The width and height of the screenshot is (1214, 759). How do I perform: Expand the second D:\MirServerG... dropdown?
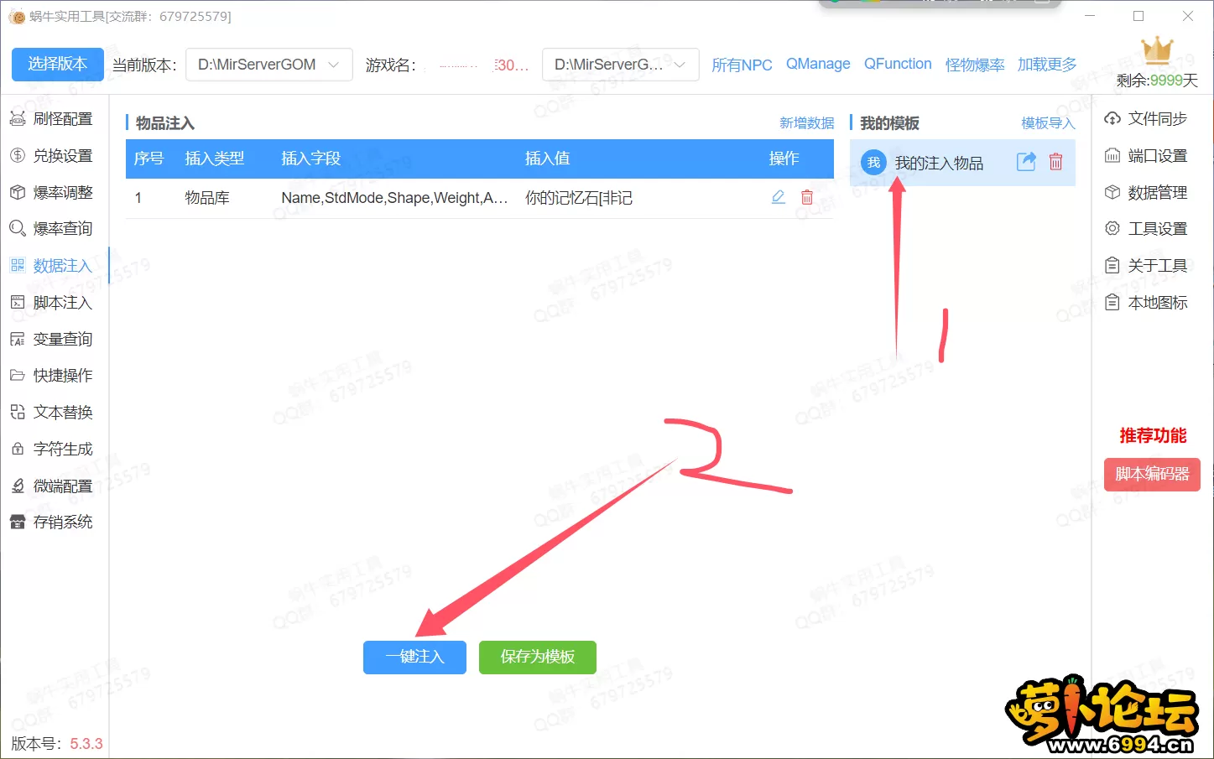[620, 65]
